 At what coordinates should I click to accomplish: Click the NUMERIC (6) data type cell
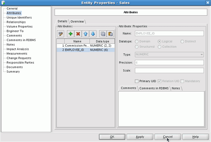click(x=102, y=50)
